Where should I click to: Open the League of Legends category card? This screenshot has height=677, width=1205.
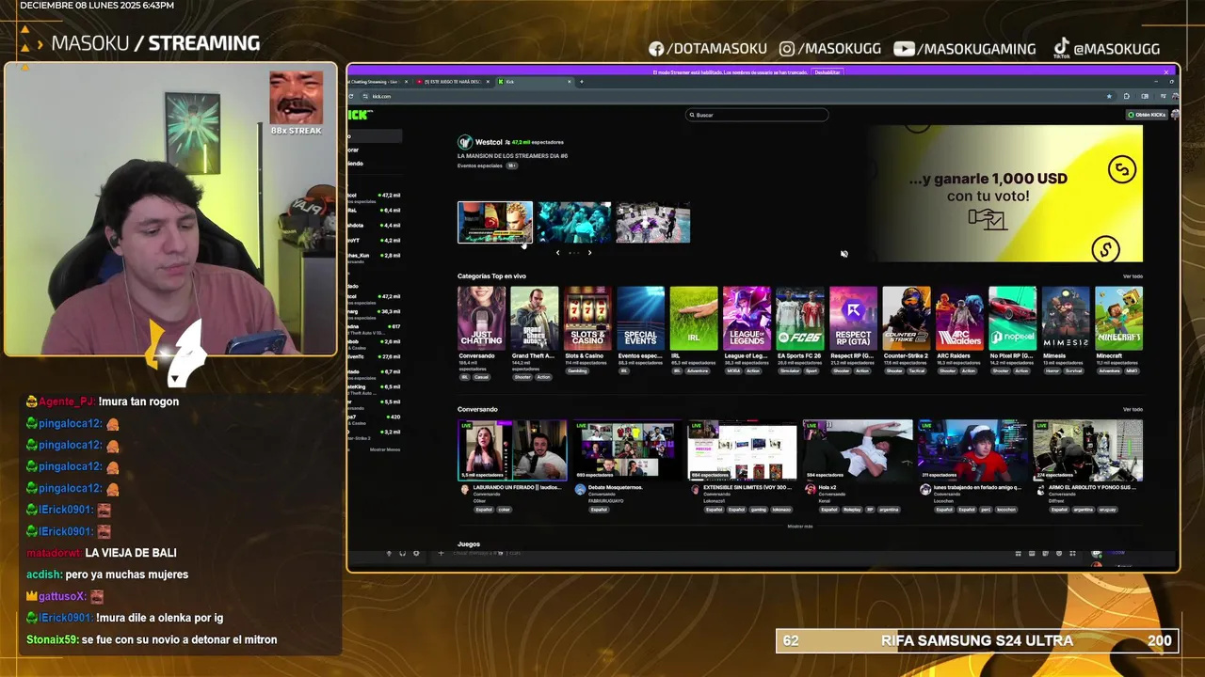pos(747,318)
